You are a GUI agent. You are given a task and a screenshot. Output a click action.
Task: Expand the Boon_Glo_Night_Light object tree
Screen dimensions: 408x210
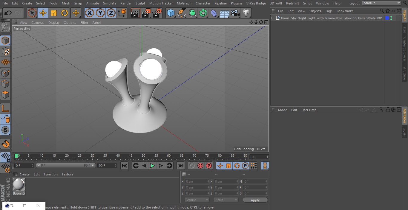[x=273, y=18]
